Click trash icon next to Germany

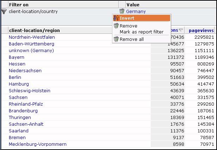pos(122,11)
